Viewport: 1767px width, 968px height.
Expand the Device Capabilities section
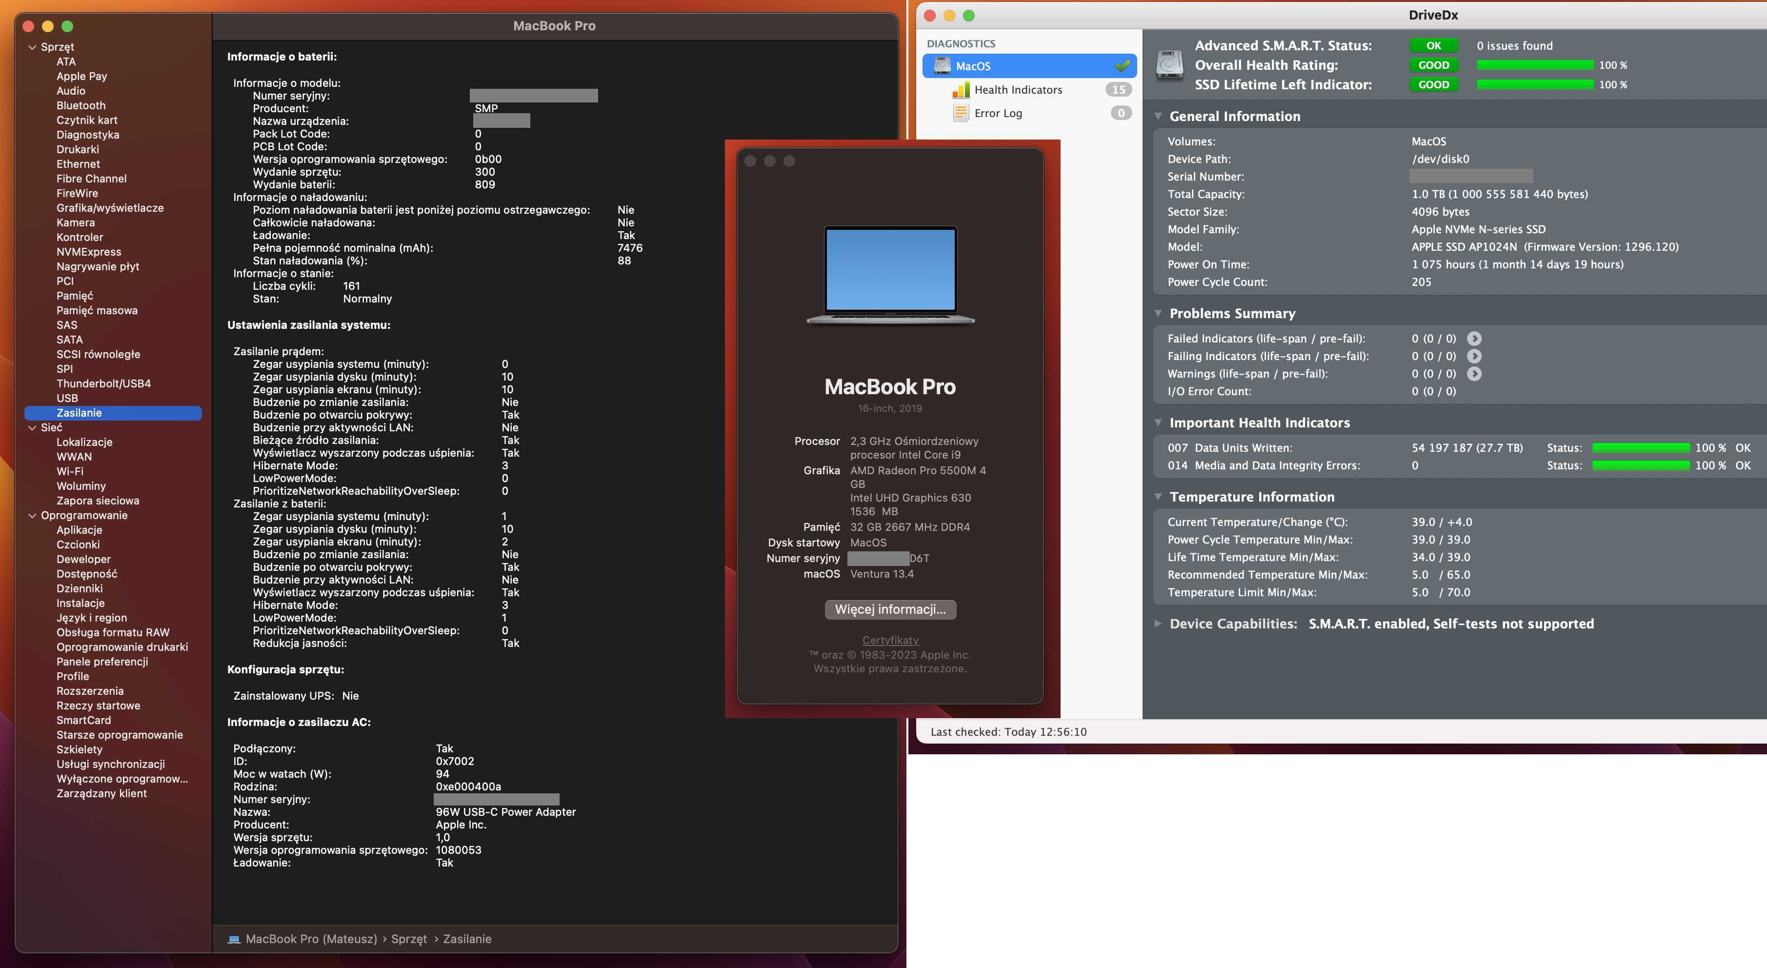coord(1158,624)
